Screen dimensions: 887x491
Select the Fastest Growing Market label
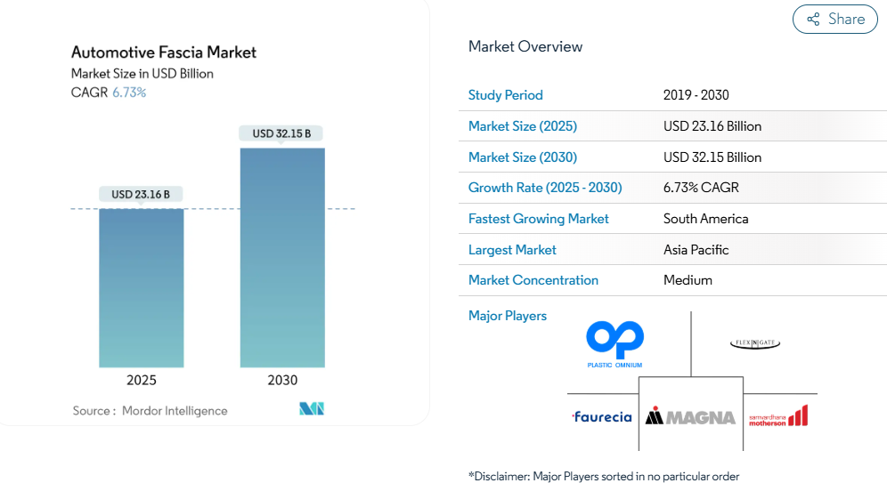(x=538, y=219)
